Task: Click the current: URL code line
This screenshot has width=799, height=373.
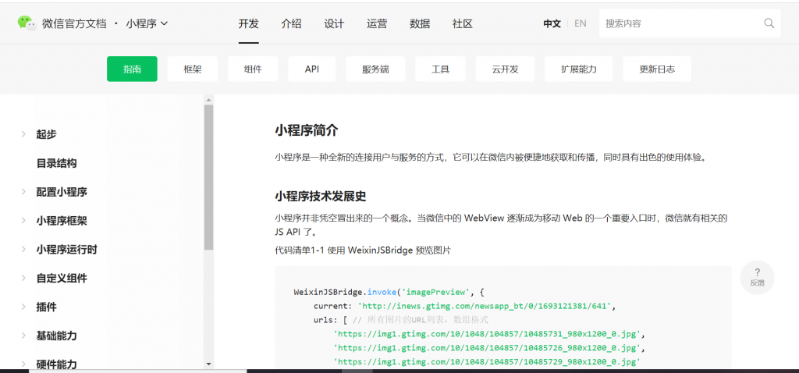Action: click(465, 306)
